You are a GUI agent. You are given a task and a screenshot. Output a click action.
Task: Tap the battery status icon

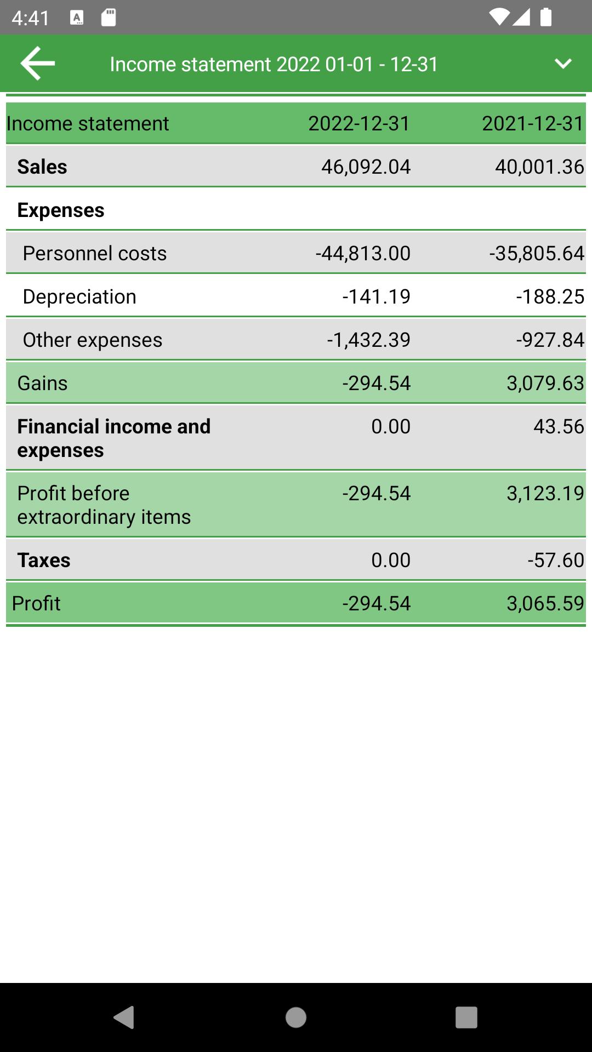(x=546, y=18)
